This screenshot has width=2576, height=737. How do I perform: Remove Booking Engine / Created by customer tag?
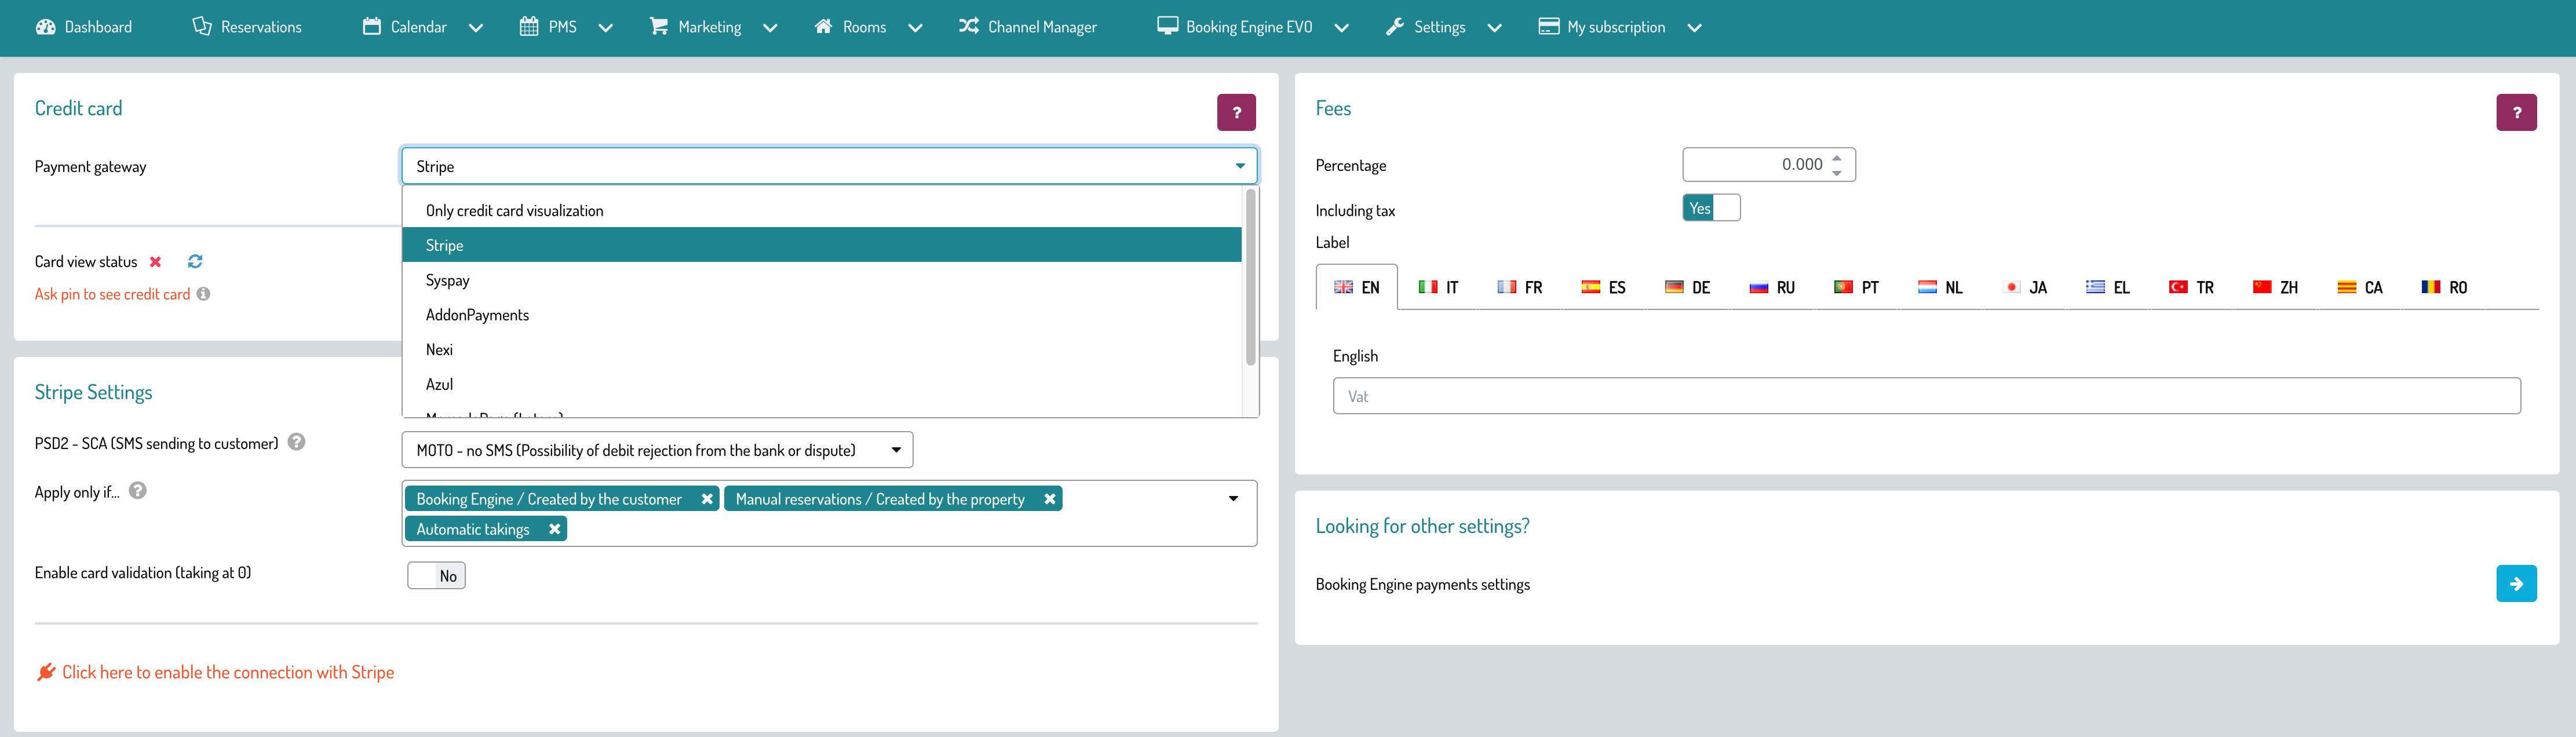tap(707, 499)
